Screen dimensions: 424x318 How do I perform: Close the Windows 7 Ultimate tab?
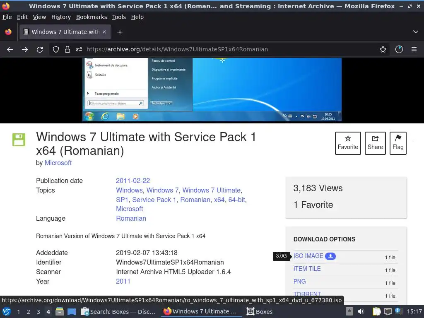(104, 32)
